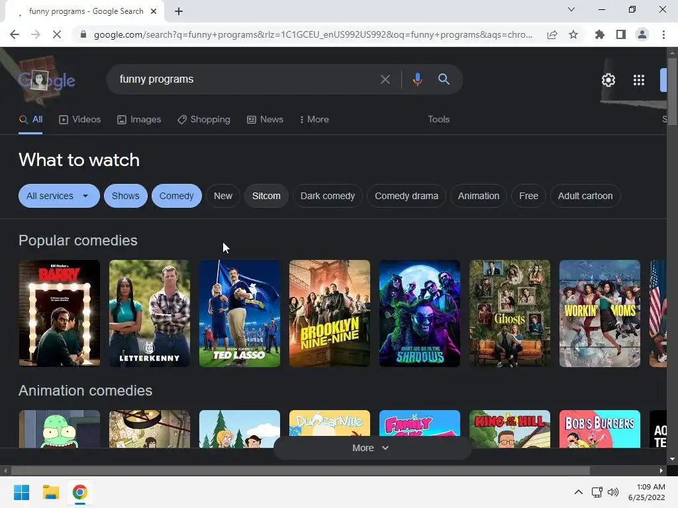The height and width of the screenshot is (508, 678).
Task: Open File Explorer from taskbar
Action: click(50, 492)
